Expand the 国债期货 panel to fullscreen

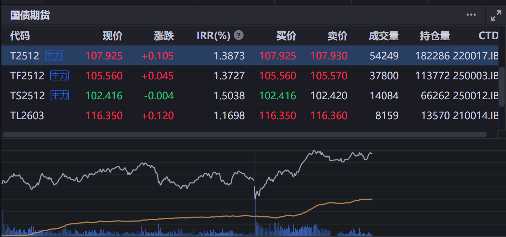[496, 16]
